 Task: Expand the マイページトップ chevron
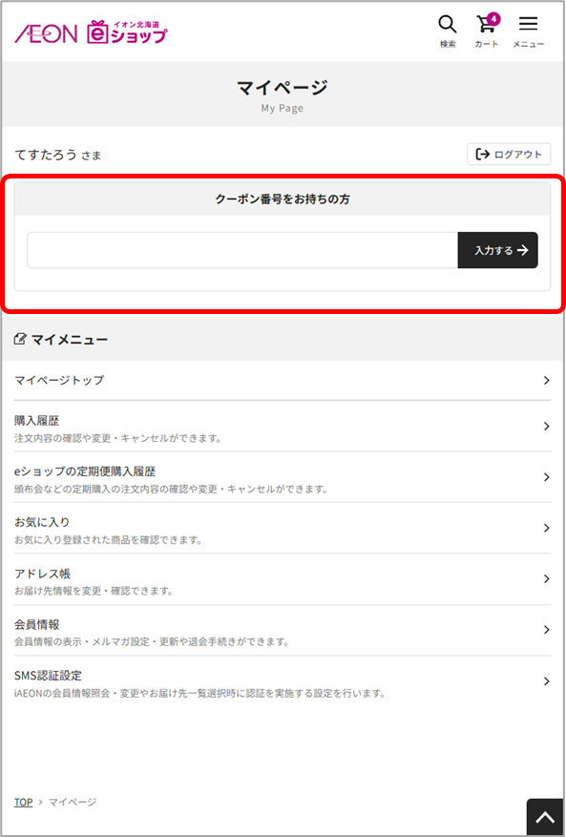click(x=546, y=381)
